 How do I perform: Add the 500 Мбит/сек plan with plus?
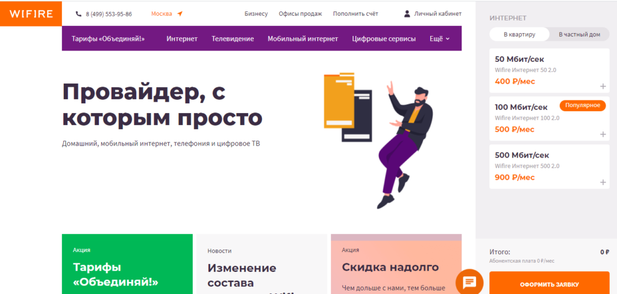pos(603,182)
